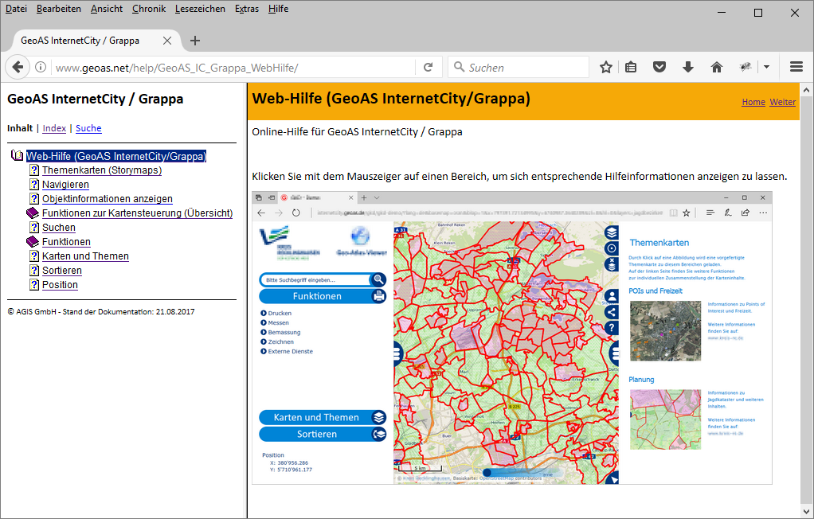The width and height of the screenshot is (814, 519).
Task: Click layers icon on Karten und Themen bar
Action: coord(379,417)
